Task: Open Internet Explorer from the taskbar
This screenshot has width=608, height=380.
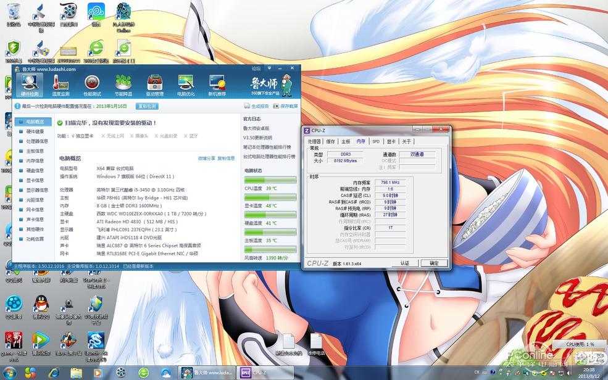Action: [54, 373]
